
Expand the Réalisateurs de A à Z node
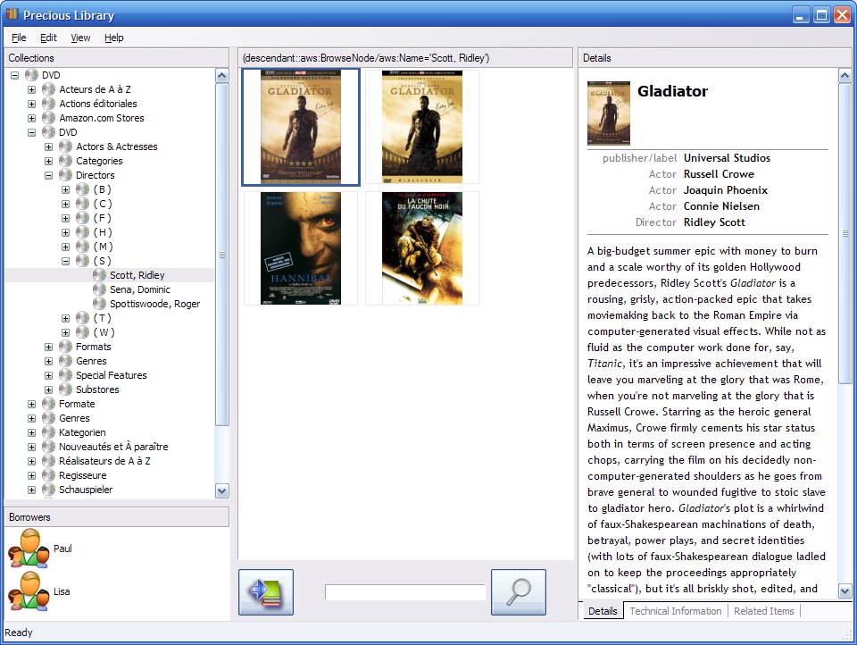[32, 461]
